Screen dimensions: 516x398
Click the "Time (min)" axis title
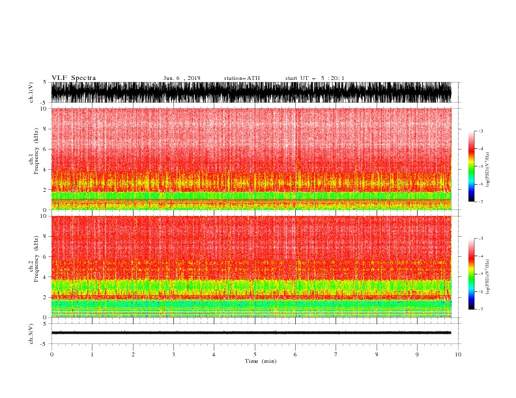[261, 361]
